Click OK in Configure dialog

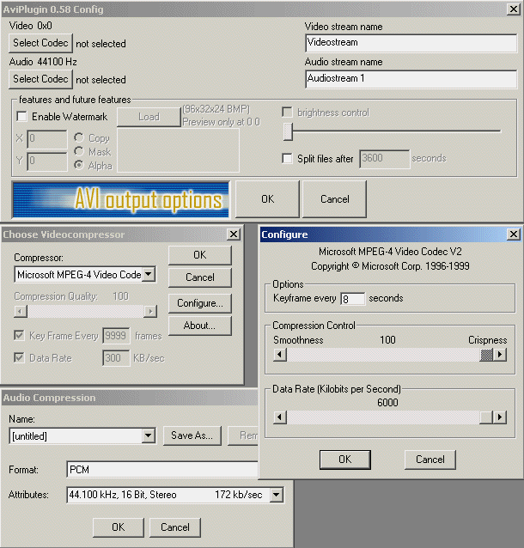point(345,460)
